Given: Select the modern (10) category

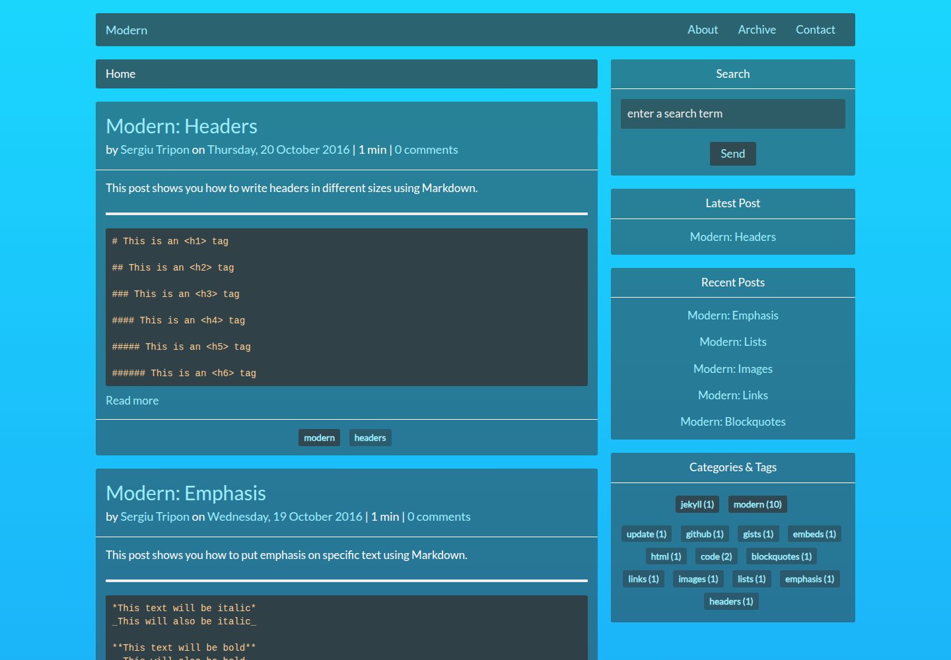Looking at the screenshot, I should coord(757,504).
